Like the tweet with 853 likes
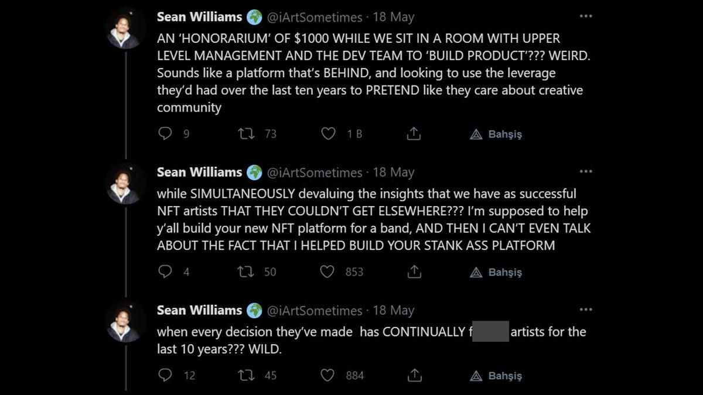The image size is (703, 395). [329, 272]
